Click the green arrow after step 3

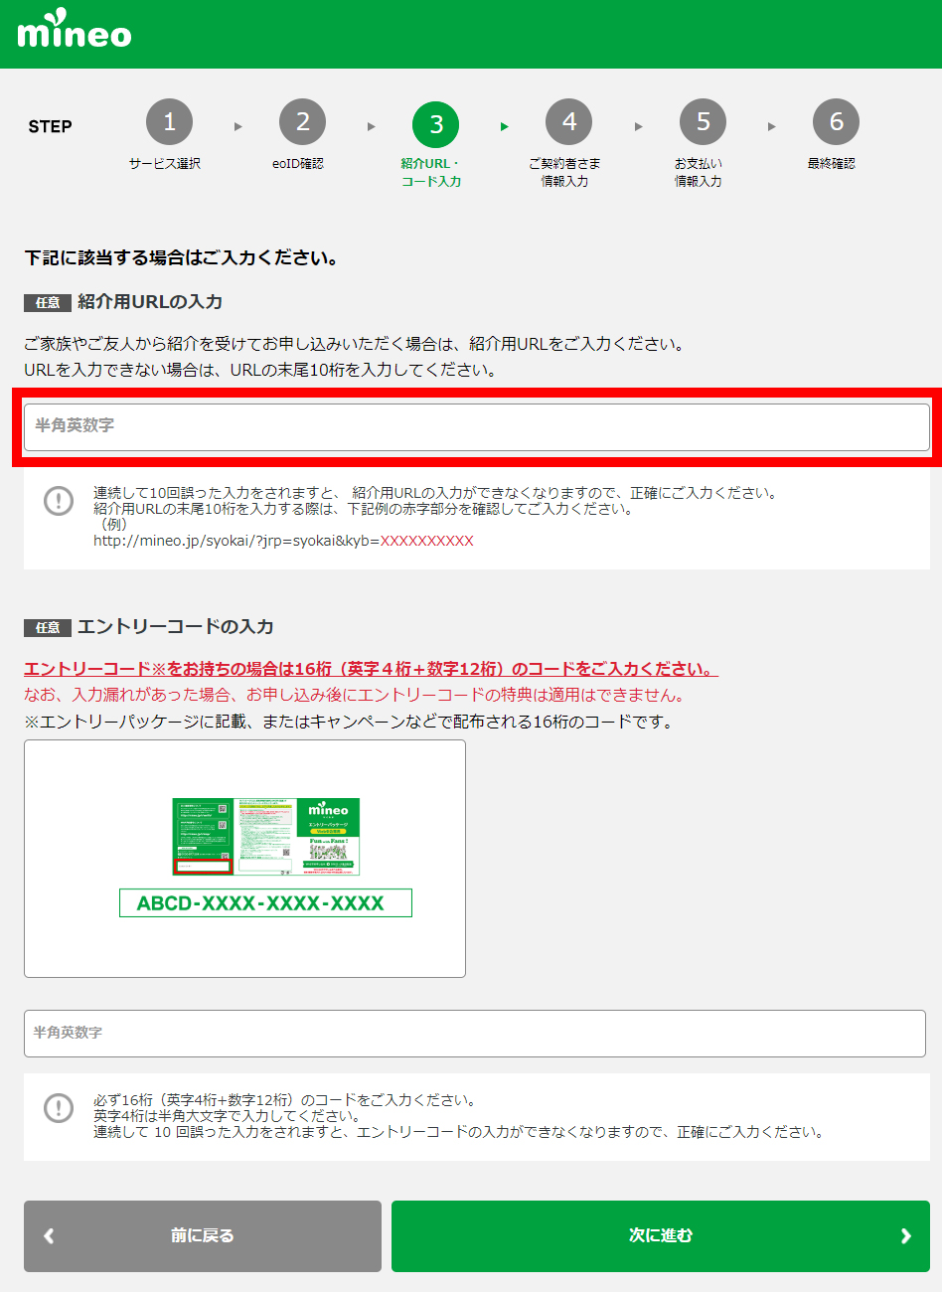click(x=505, y=127)
